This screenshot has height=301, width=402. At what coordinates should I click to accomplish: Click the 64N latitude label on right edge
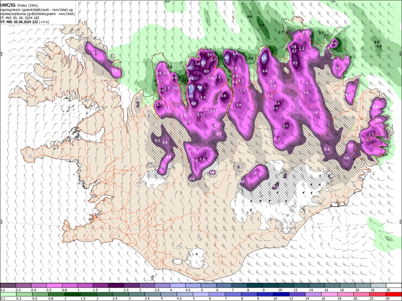(x=400, y=221)
